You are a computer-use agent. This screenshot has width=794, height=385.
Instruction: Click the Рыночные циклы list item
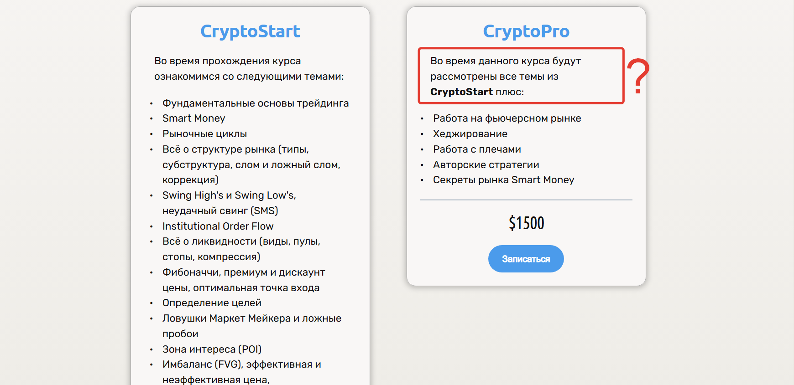click(204, 134)
